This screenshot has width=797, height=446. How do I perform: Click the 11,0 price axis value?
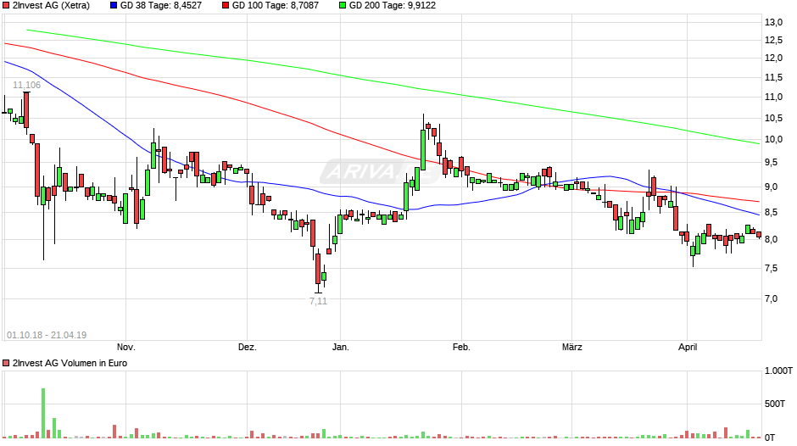pos(773,98)
